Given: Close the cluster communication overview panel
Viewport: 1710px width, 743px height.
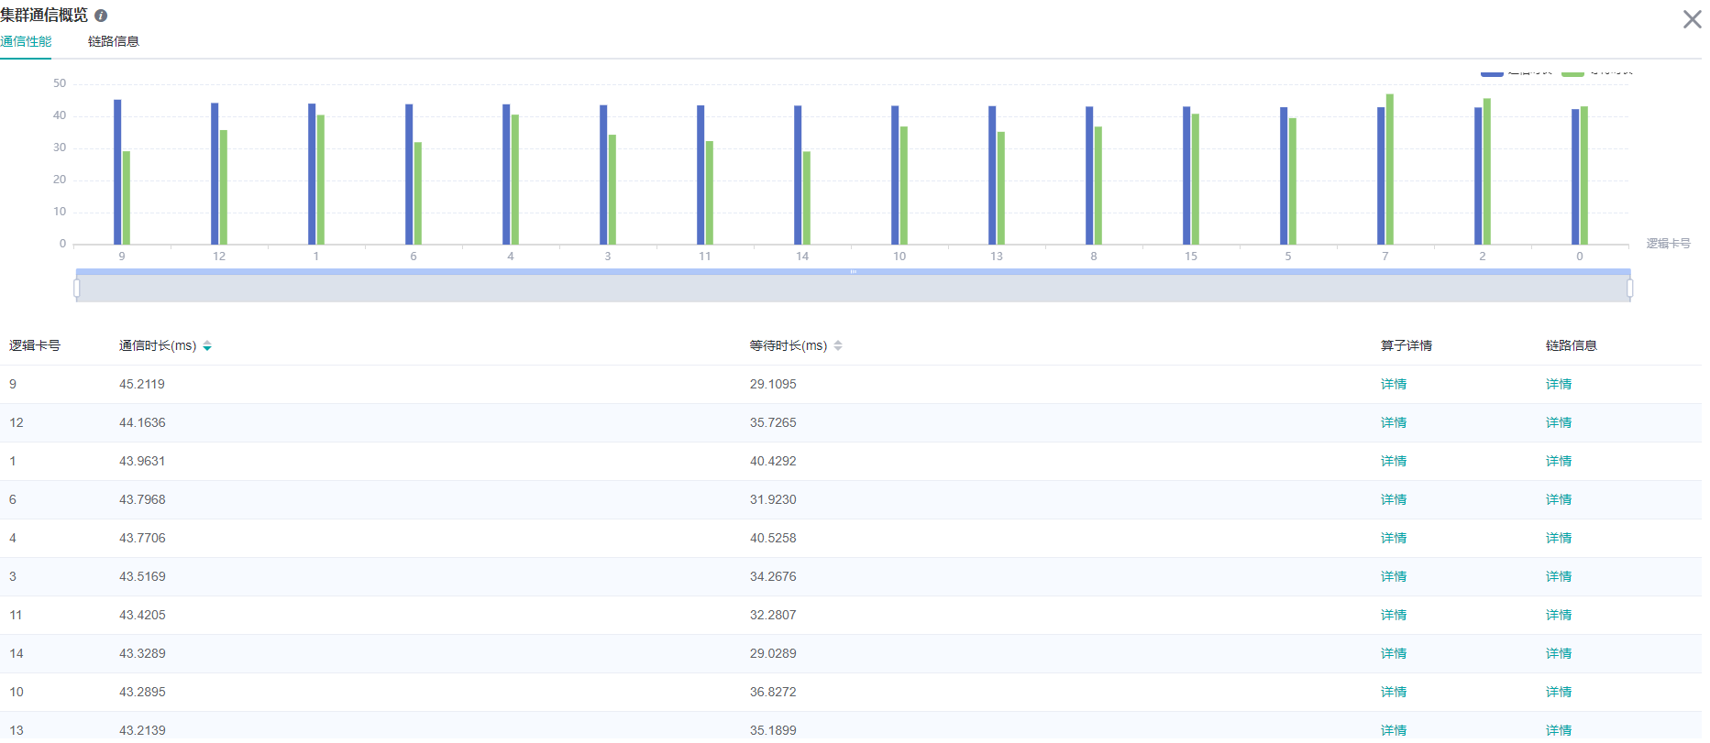Looking at the screenshot, I should (x=1692, y=19).
